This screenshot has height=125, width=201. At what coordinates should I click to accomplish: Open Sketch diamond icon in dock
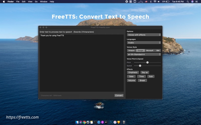(x=119, y=122)
